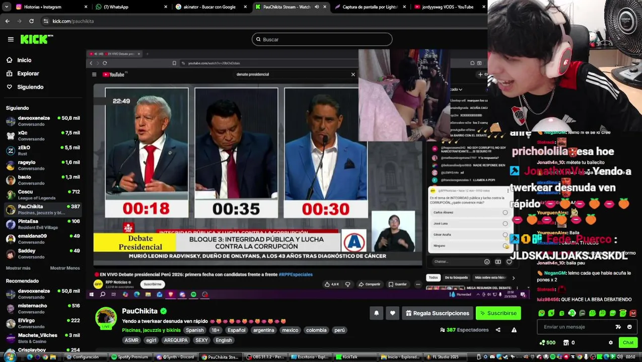
Task: Open the emaidana09 channel
Action: click(x=42, y=239)
